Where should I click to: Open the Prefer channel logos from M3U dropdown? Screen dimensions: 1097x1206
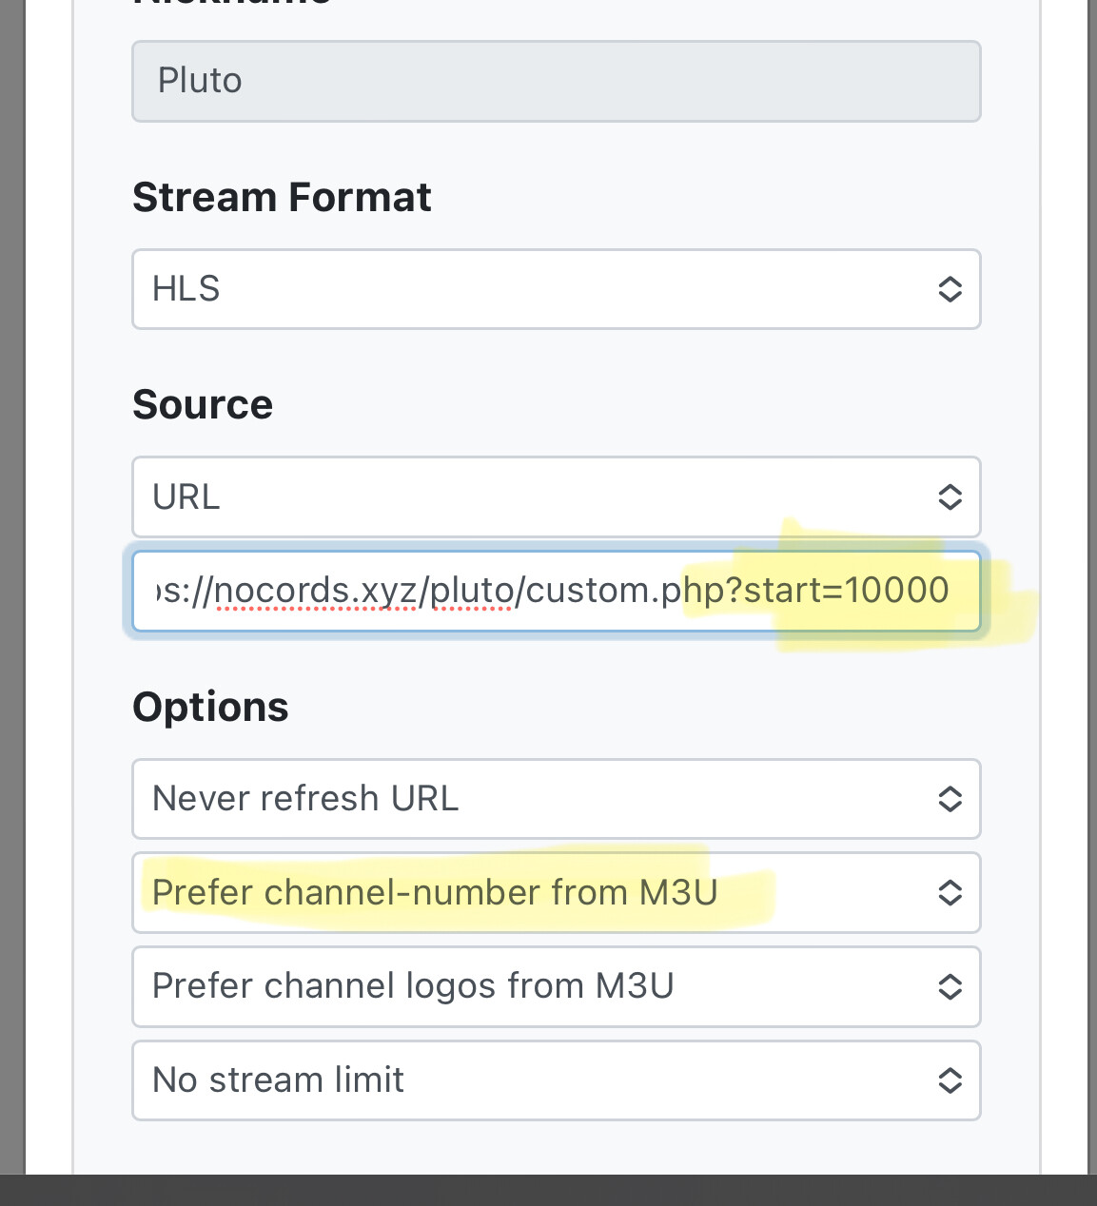[x=533, y=986]
